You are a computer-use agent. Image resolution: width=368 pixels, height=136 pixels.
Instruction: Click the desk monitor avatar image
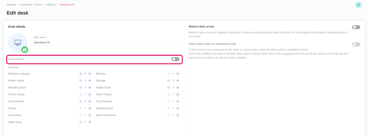click(17, 42)
